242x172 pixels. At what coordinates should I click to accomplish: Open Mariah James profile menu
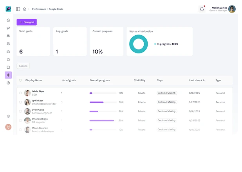click(232, 9)
